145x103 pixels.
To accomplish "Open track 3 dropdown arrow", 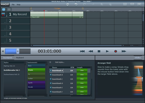I will 5,29.
